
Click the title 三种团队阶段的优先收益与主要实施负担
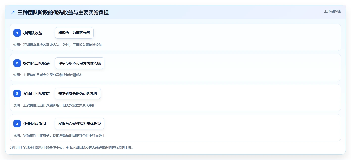pyautogui.click(x=63, y=13)
